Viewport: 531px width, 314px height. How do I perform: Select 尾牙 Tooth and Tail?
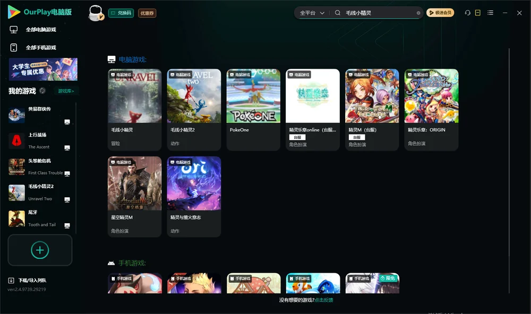pos(40,219)
